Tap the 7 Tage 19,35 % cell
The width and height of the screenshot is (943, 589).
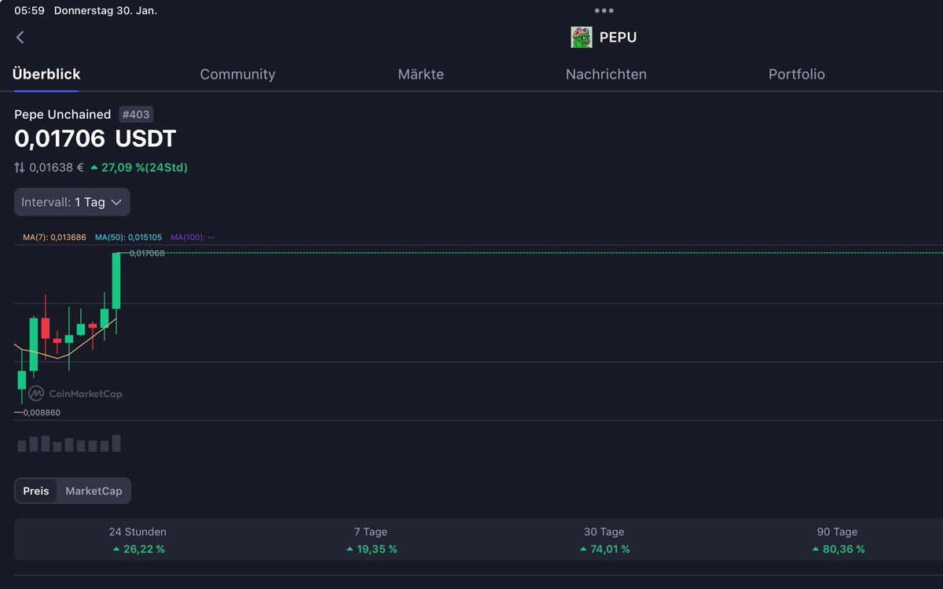click(372, 541)
